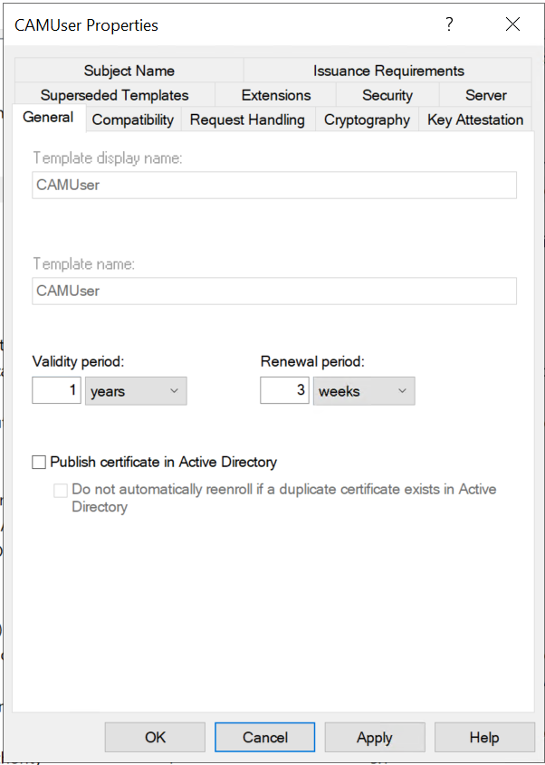The image size is (545, 765).
Task: Enable Publish certificate in Active Directory
Action: coord(39,463)
